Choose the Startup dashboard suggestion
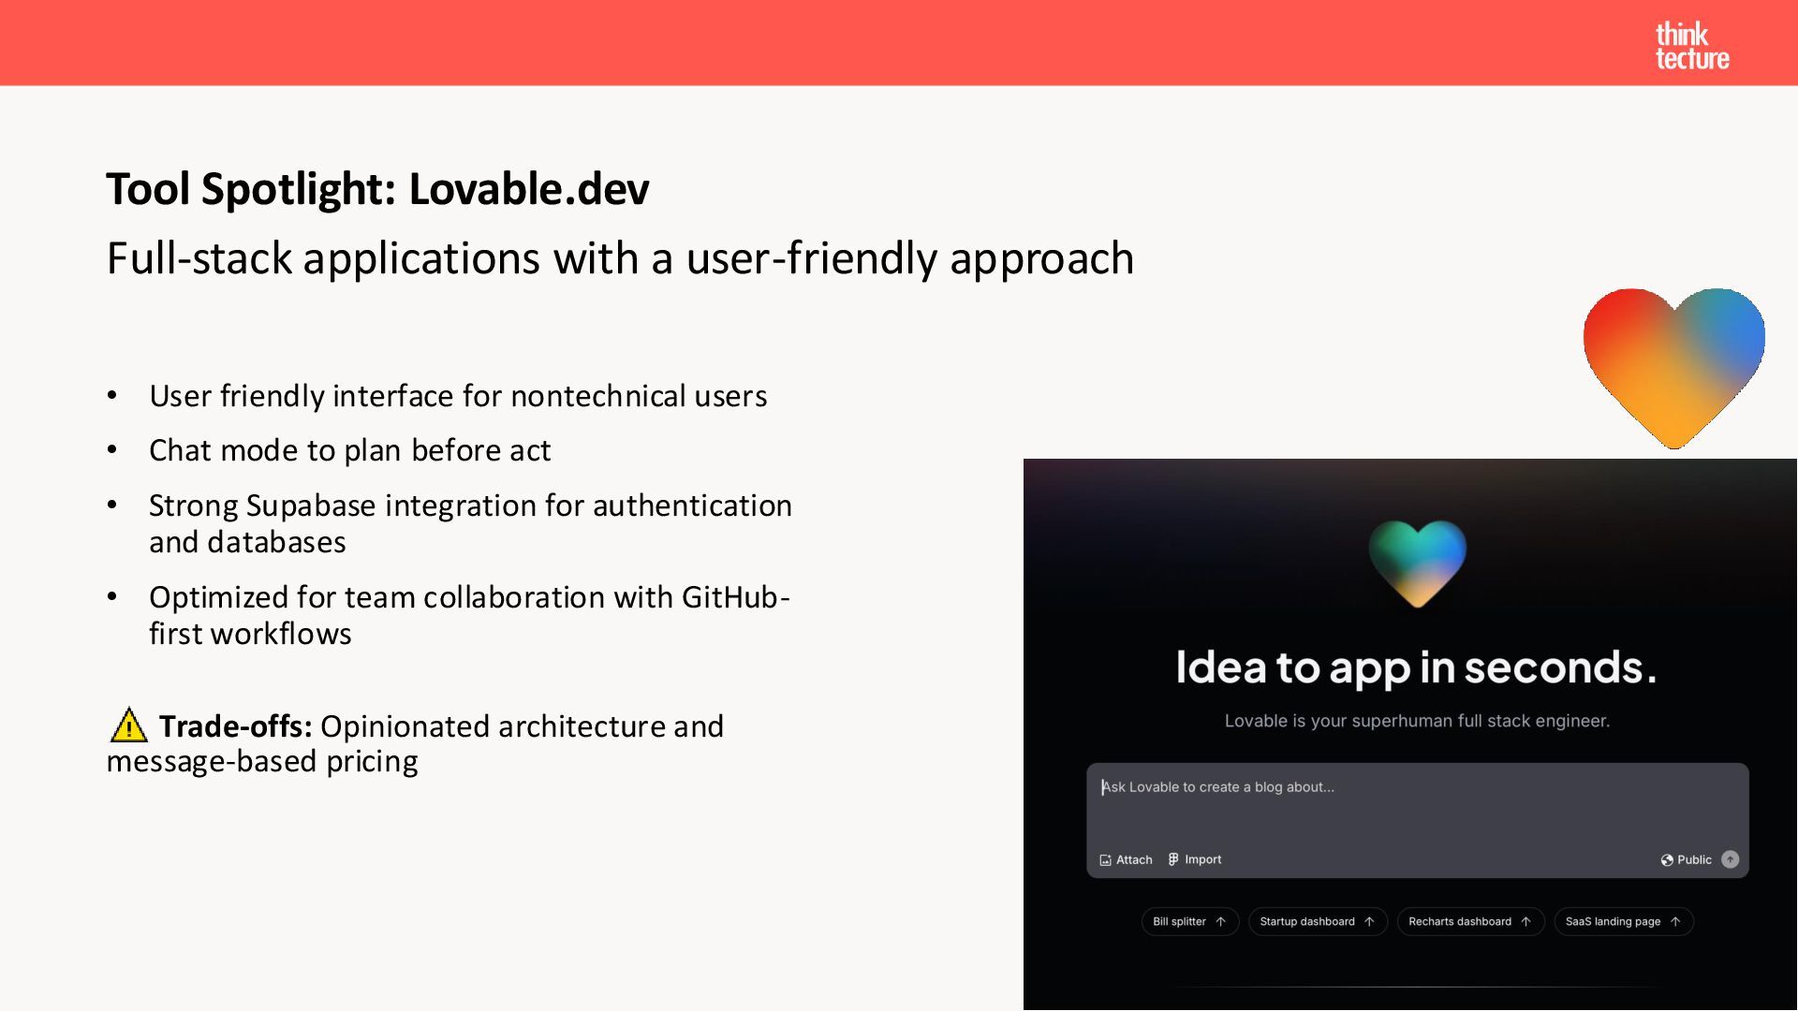This screenshot has width=1798, height=1011. point(1318,922)
